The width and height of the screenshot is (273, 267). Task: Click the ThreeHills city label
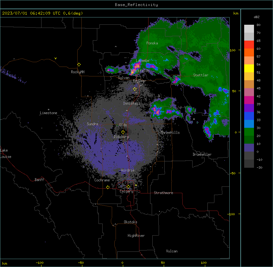pyautogui.click(x=170, y=133)
